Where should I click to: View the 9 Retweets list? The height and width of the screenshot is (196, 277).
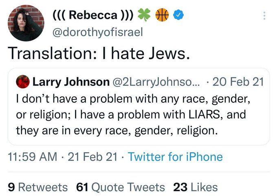click(37, 187)
